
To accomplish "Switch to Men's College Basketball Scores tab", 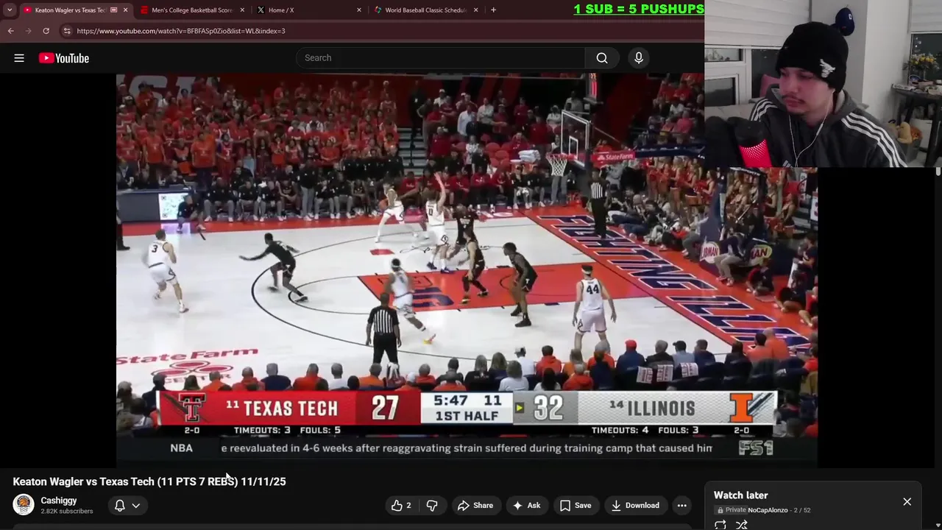I will [191, 10].
